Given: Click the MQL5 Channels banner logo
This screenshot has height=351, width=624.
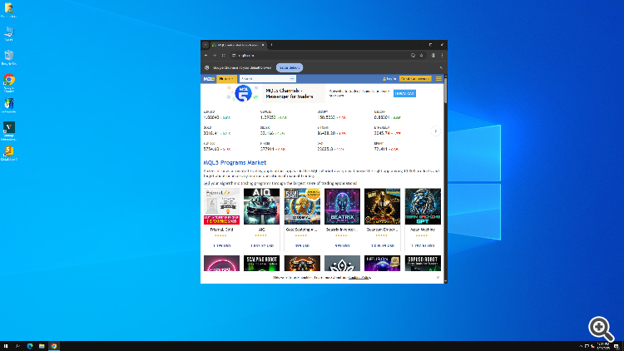Looking at the screenshot, I should coord(243,93).
